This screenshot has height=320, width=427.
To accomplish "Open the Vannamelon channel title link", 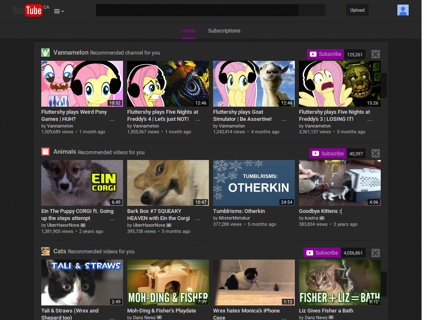I will 71,52.
